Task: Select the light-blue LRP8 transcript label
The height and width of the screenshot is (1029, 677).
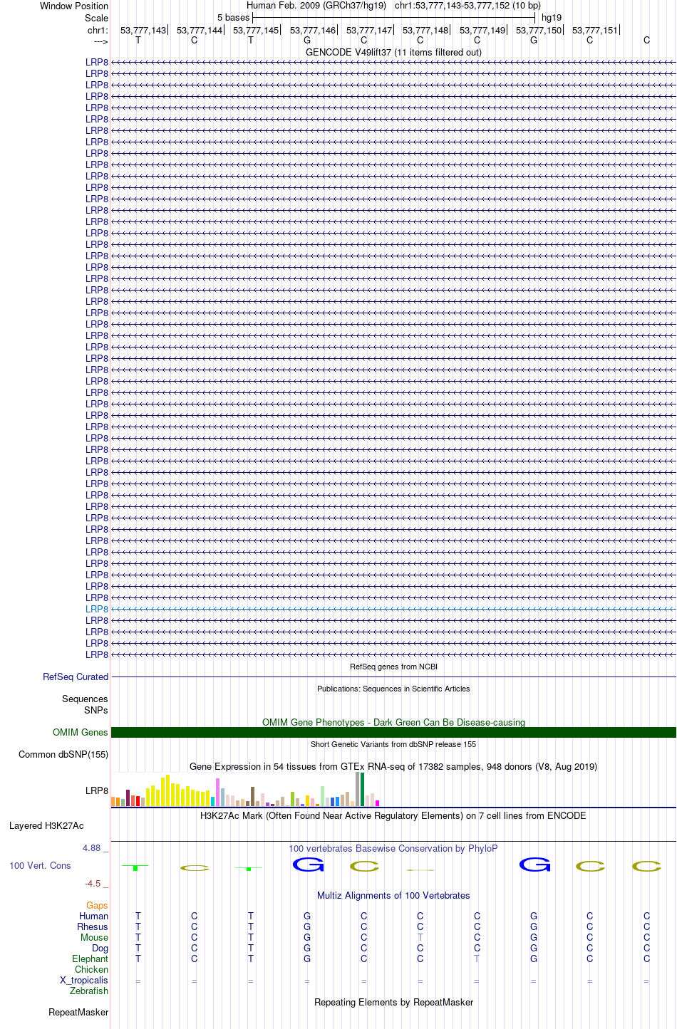Action: click(97, 609)
